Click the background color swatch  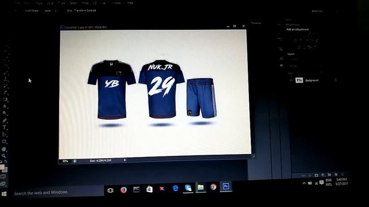coord(5,170)
